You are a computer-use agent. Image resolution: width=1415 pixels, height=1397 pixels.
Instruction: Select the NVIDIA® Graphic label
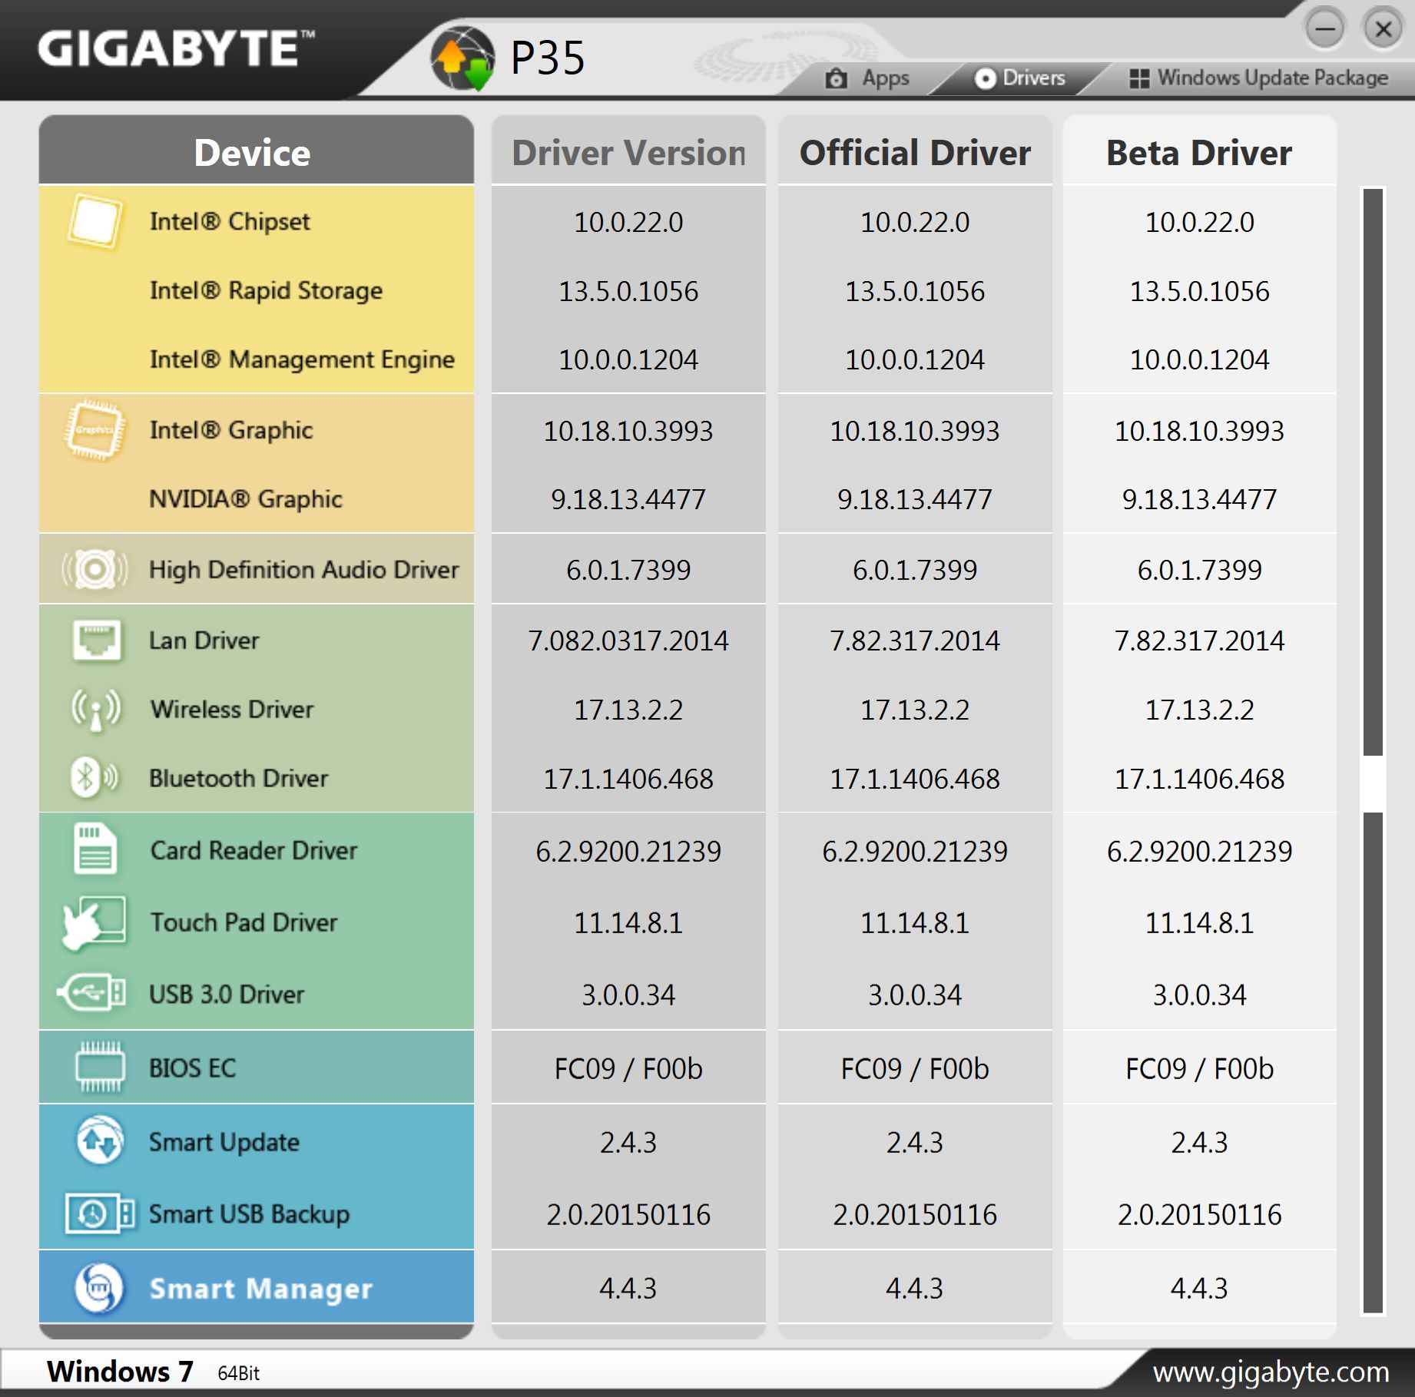(x=246, y=499)
